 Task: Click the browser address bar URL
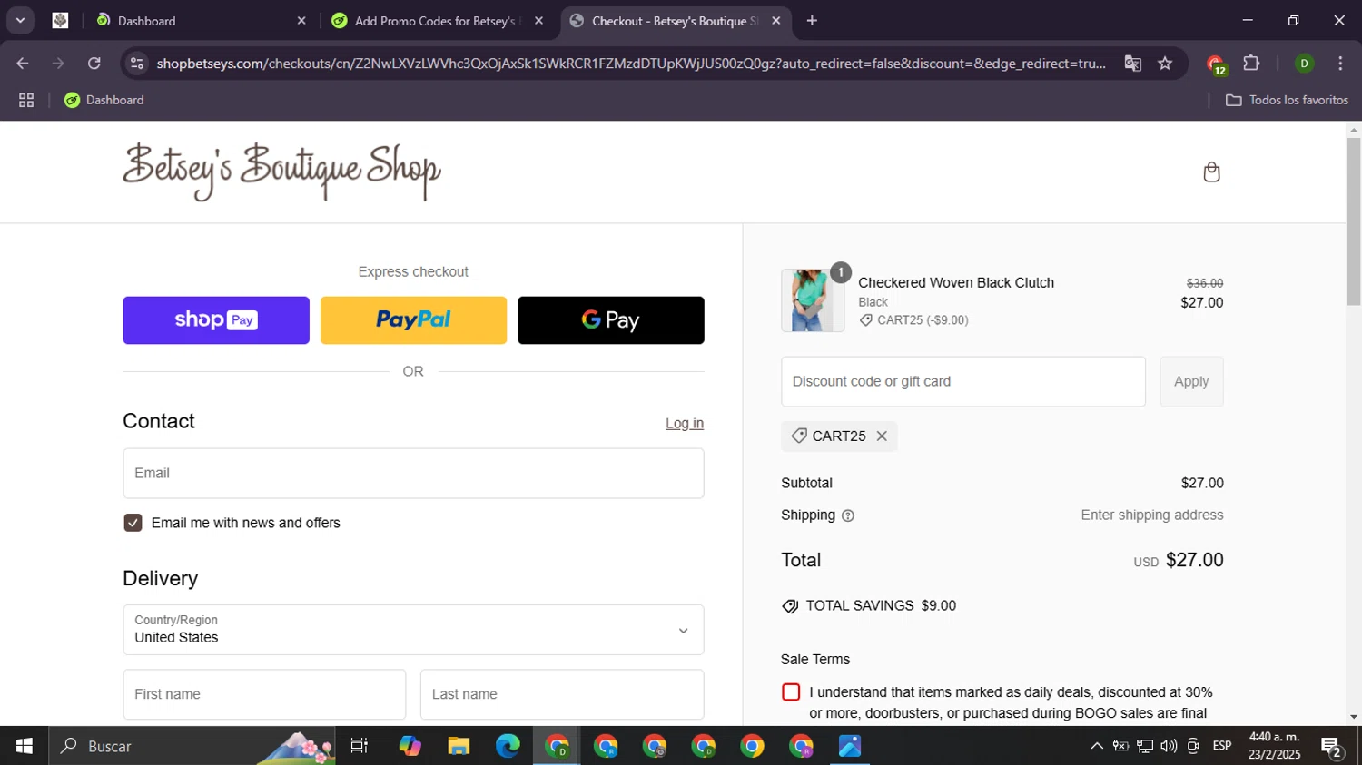pos(631,64)
